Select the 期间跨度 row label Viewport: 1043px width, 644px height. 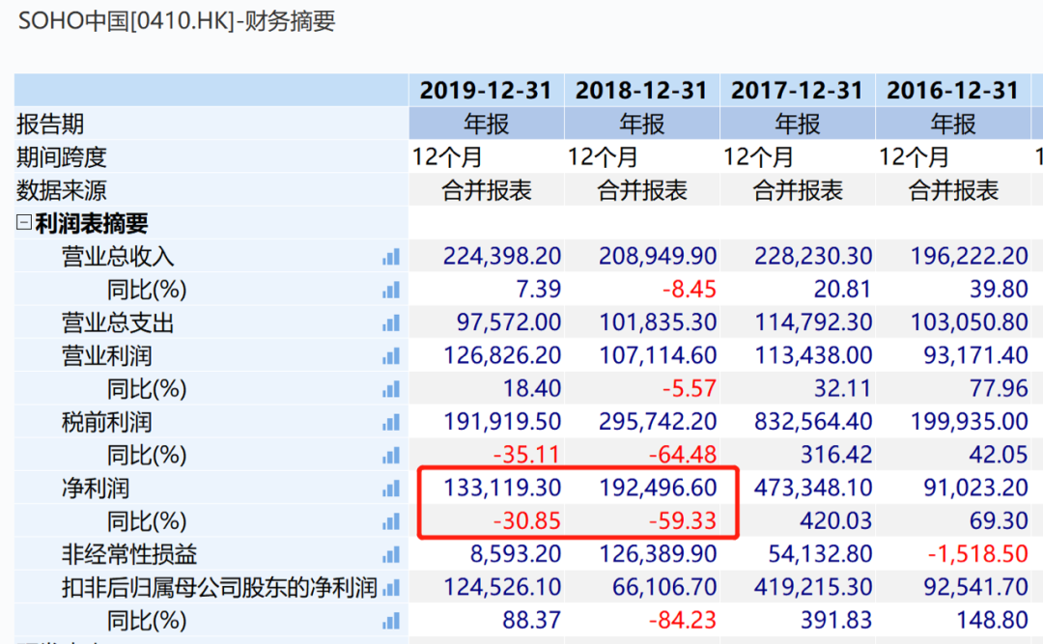(x=62, y=157)
